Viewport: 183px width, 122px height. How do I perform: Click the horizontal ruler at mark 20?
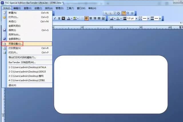[111, 28]
